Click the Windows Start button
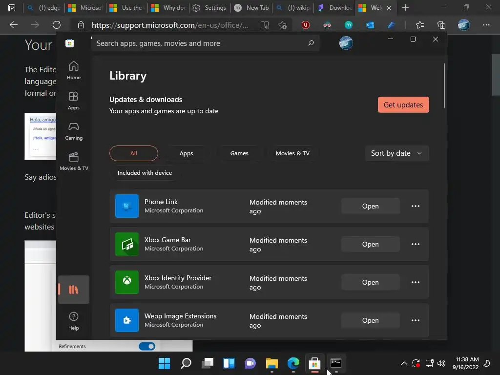 (164, 363)
